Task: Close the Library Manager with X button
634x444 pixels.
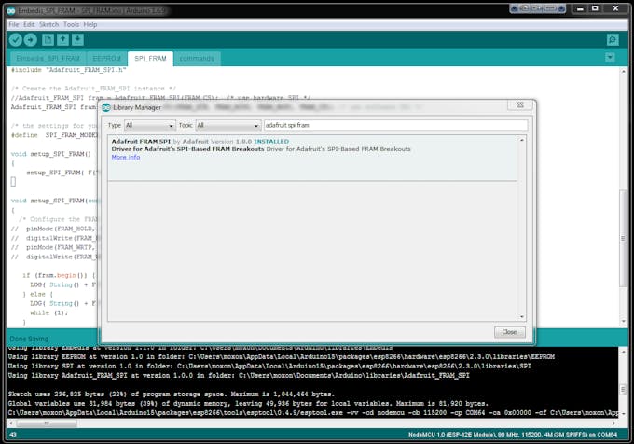Action: coord(519,105)
